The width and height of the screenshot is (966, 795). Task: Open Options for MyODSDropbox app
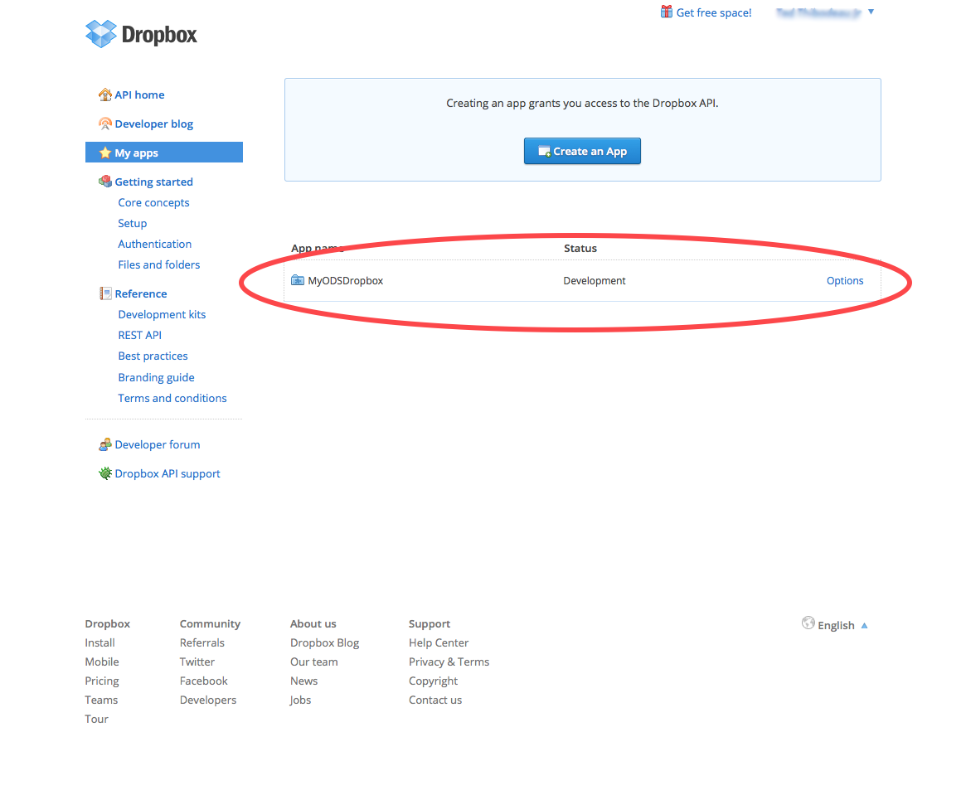[x=845, y=281]
